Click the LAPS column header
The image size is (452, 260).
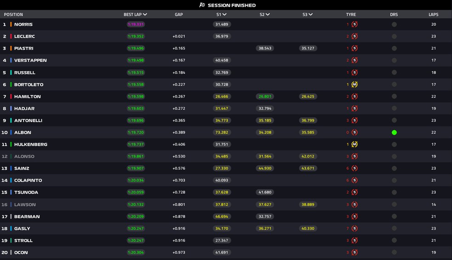[433, 14]
